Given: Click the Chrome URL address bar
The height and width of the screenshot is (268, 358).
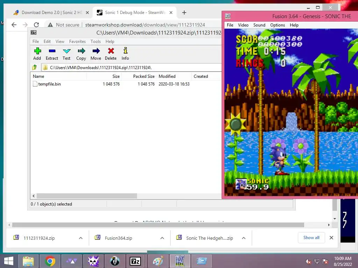Looking at the screenshot, I should [145, 25].
